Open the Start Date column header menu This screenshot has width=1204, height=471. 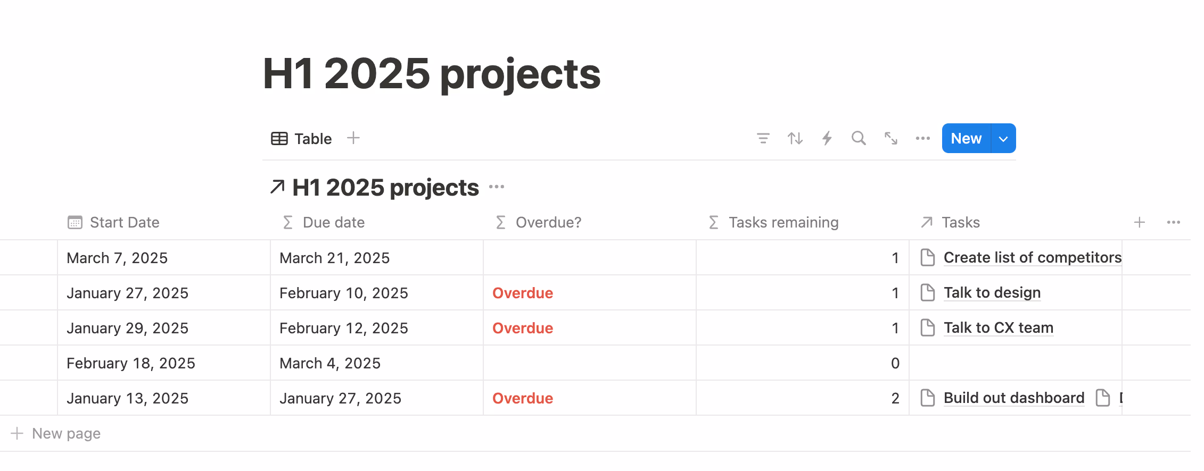pyautogui.click(x=125, y=222)
